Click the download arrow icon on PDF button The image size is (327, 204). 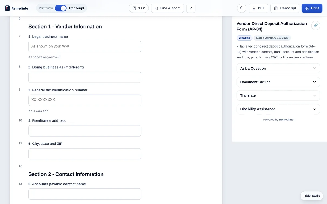254,8
